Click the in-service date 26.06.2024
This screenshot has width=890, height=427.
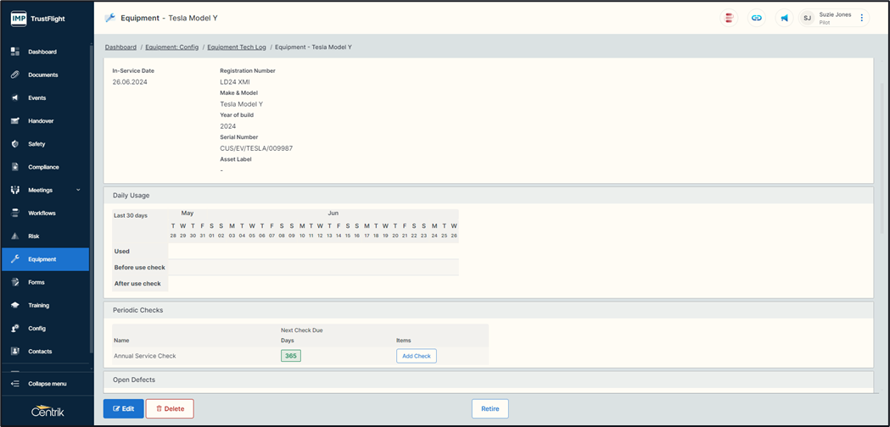click(x=130, y=81)
